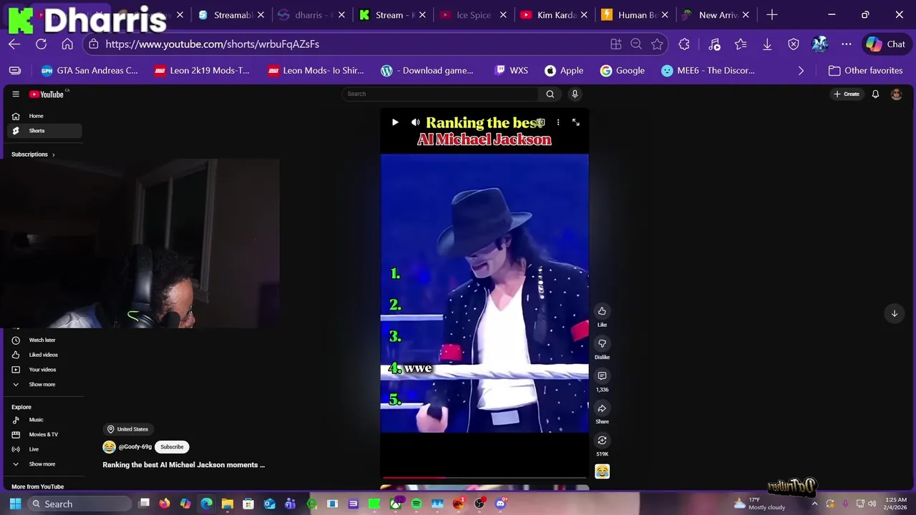This screenshot has width=916, height=515.
Task: Open the Edge media control music icon
Action: pyautogui.click(x=714, y=44)
